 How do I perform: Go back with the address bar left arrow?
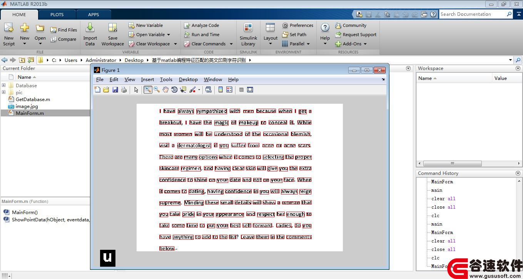(x=5, y=60)
